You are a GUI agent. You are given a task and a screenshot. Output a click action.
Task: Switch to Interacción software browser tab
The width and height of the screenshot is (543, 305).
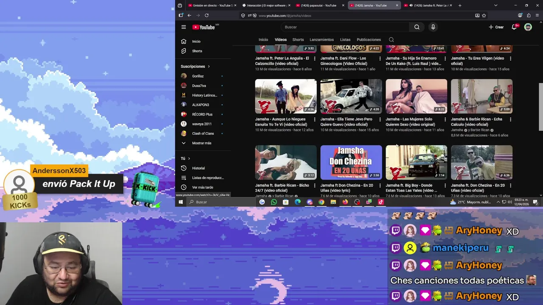click(x=266, y=6)
